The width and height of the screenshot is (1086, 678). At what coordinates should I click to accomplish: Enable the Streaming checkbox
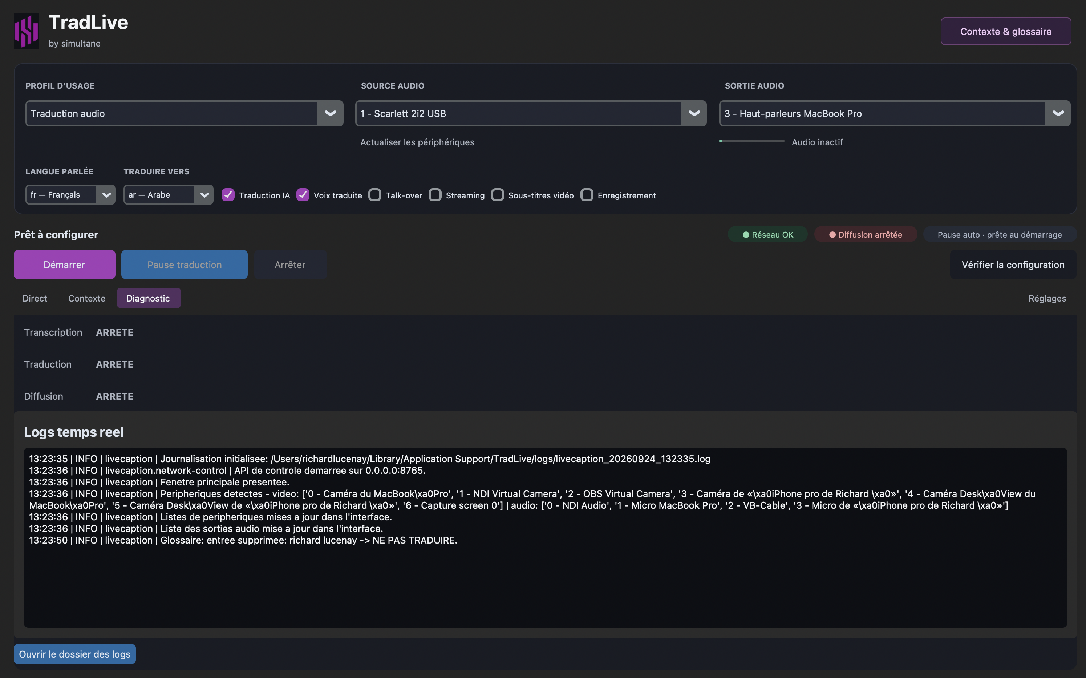click(x=435, y=195)
